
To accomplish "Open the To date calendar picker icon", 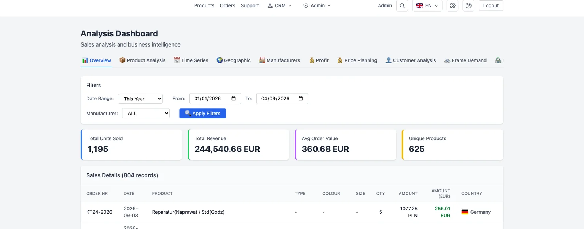I will pyautogui.click(x=301, y=99).
